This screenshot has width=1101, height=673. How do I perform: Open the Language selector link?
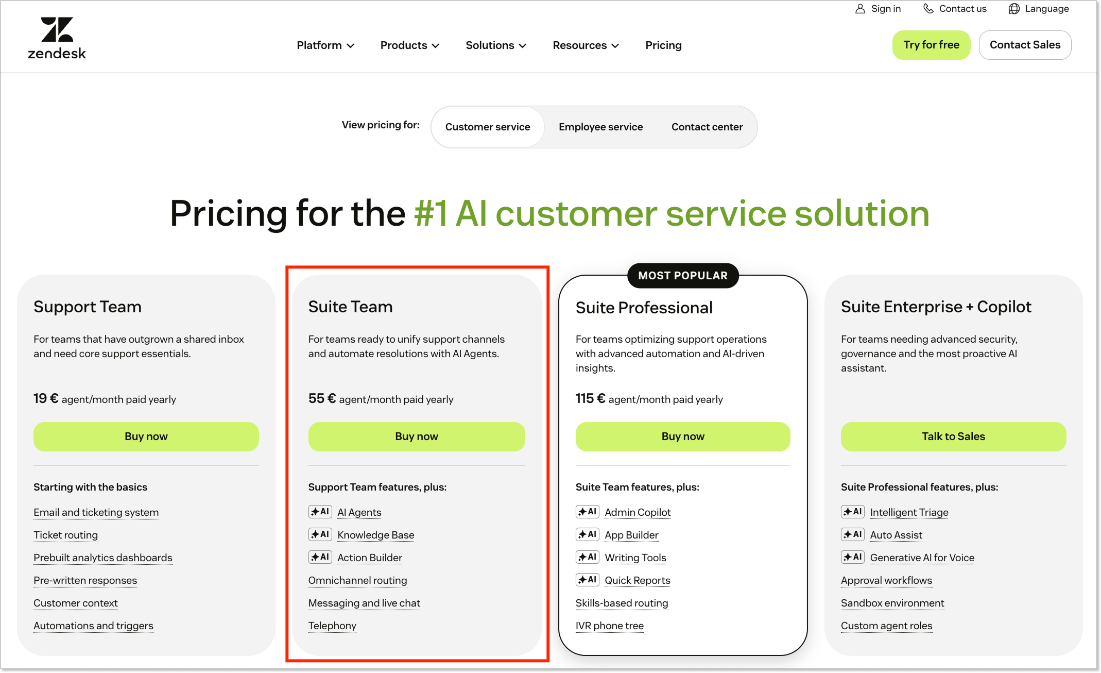pyautogui.click(x=1046, y=9)
